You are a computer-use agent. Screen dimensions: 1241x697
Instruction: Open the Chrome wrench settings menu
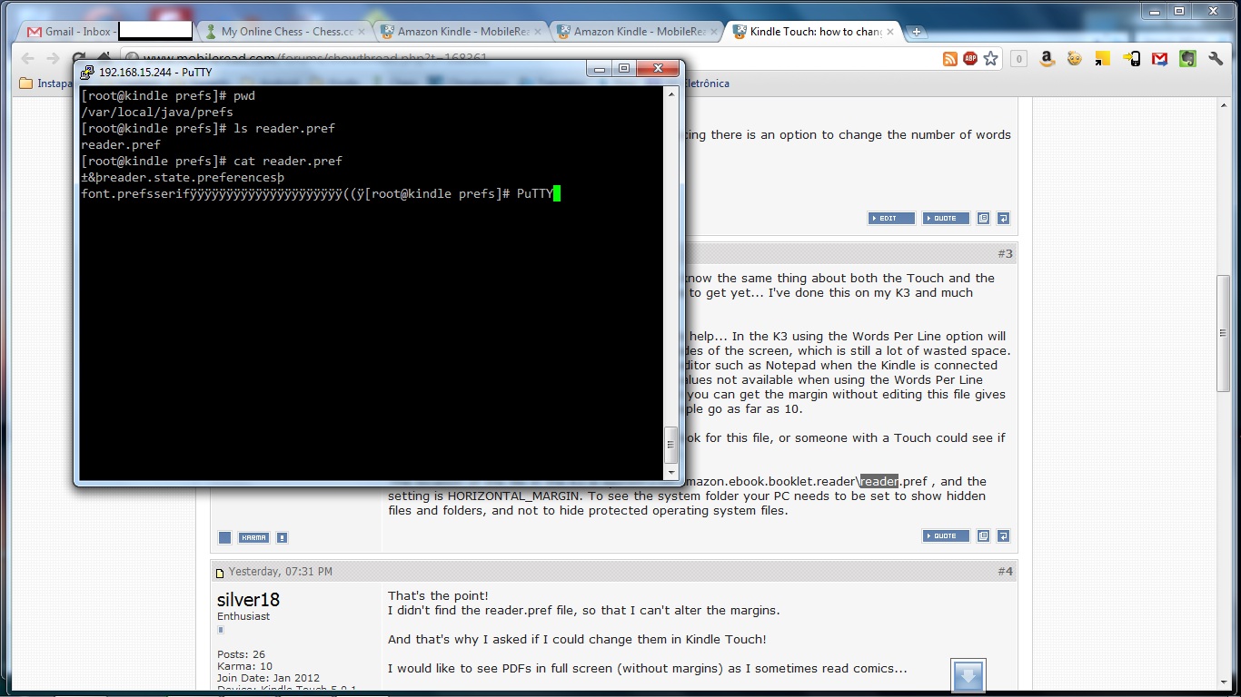point(1216,59)
